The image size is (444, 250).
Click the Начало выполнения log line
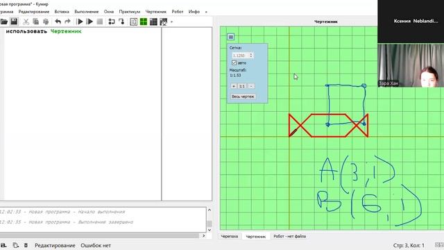click(x=62, y=212)
